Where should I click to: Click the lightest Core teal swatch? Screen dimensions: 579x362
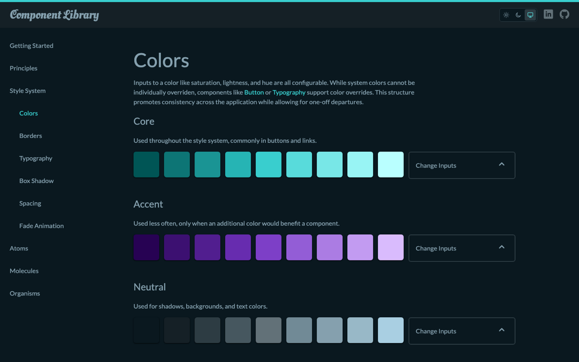coord(391,164)
